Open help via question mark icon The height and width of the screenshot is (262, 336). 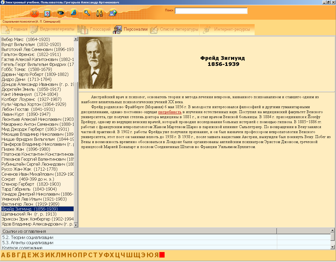tap(48, 13)
